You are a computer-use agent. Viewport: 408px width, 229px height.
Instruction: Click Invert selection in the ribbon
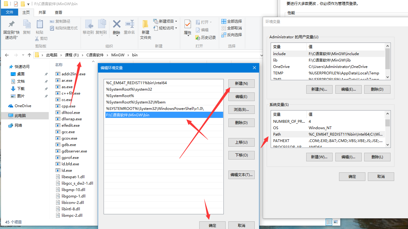(231, 35)
